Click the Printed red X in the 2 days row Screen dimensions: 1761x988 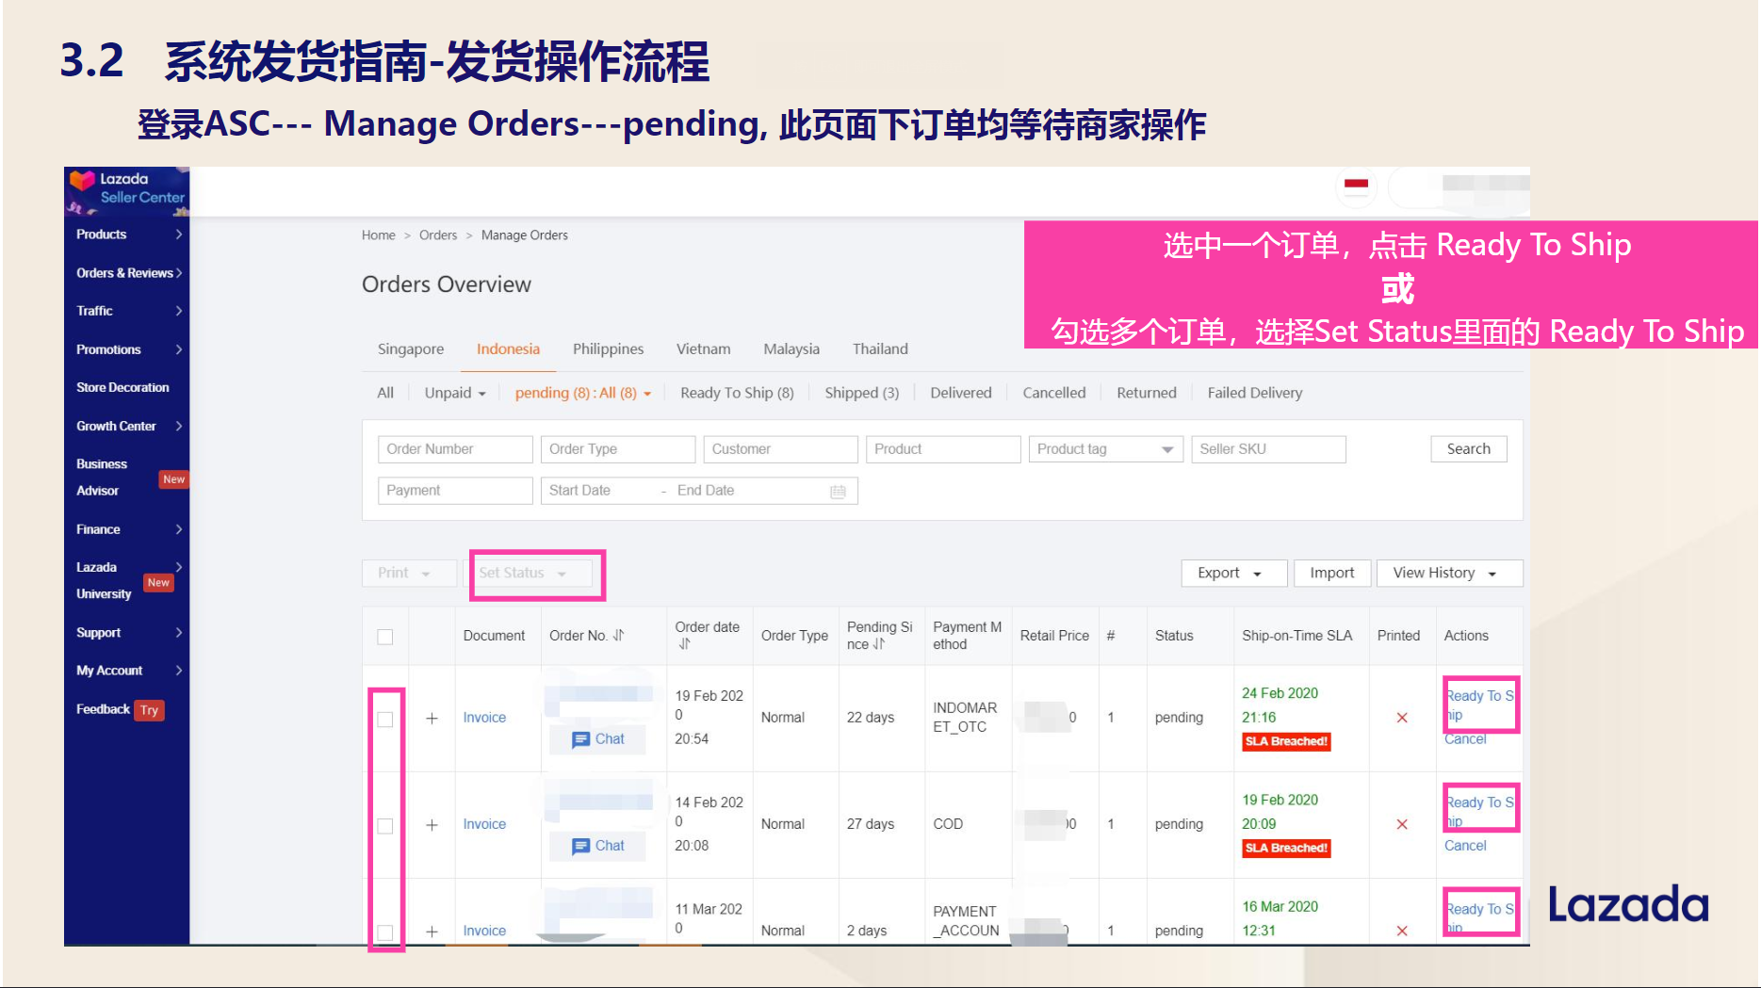pyautogui.click(x=1401, y=931)
